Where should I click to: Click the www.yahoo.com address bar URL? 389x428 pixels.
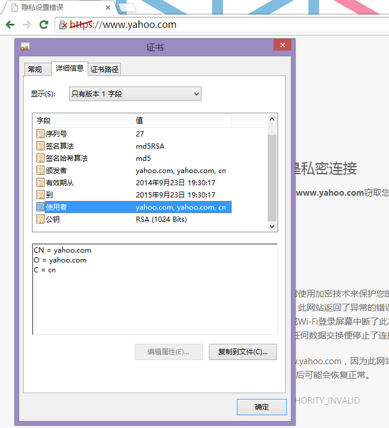[x=123, y=25]
